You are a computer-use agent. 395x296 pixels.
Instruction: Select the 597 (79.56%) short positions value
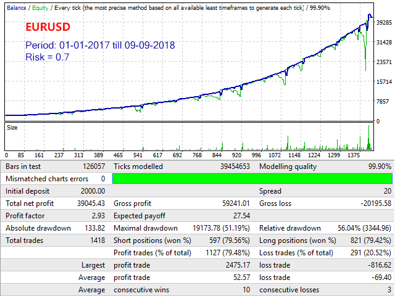tap(230, 240)
